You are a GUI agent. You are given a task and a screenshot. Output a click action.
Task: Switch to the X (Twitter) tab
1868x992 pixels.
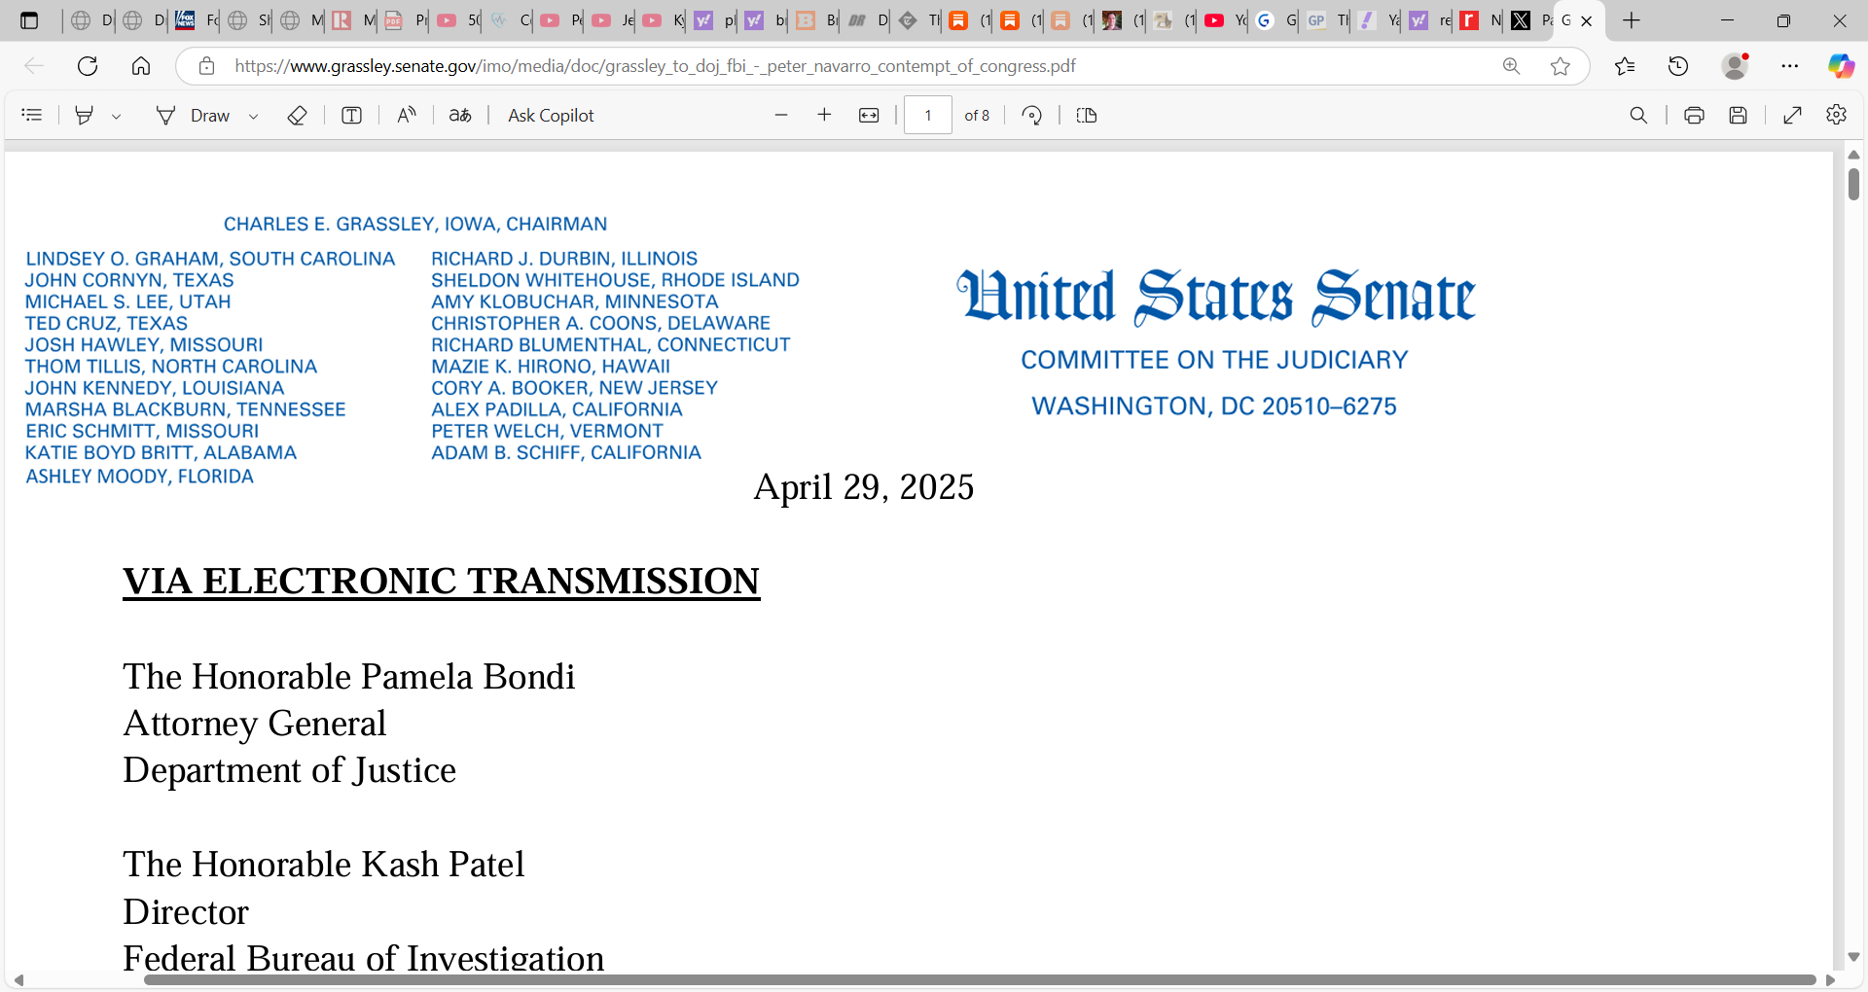click(x=1530, y=20)
